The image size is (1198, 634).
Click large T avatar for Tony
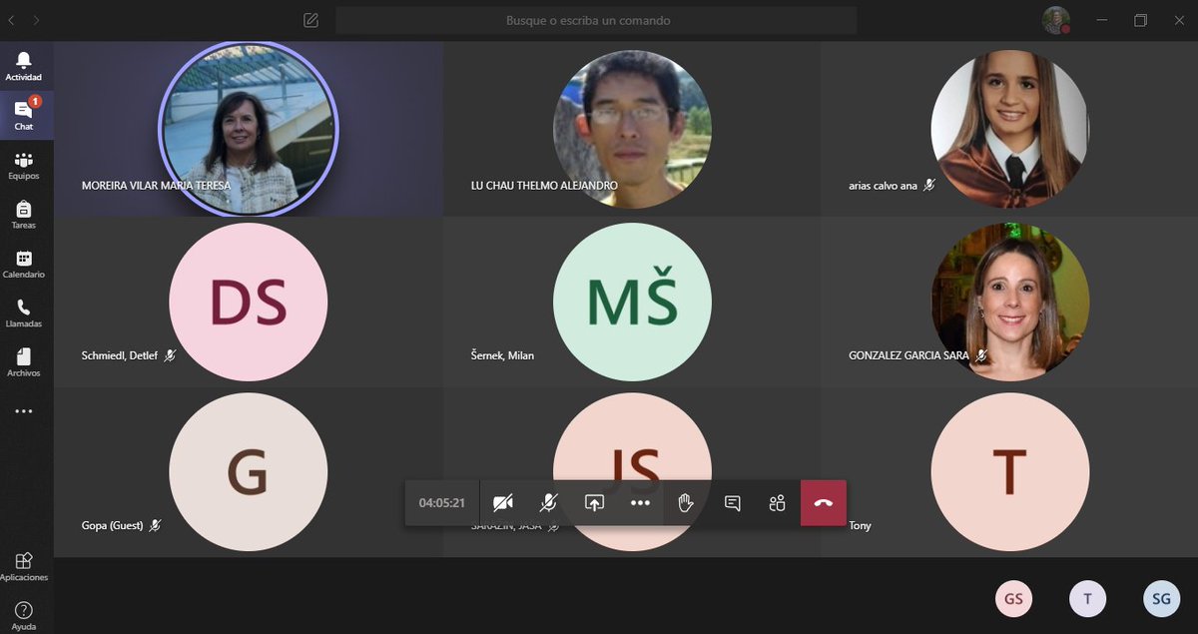1009,472
